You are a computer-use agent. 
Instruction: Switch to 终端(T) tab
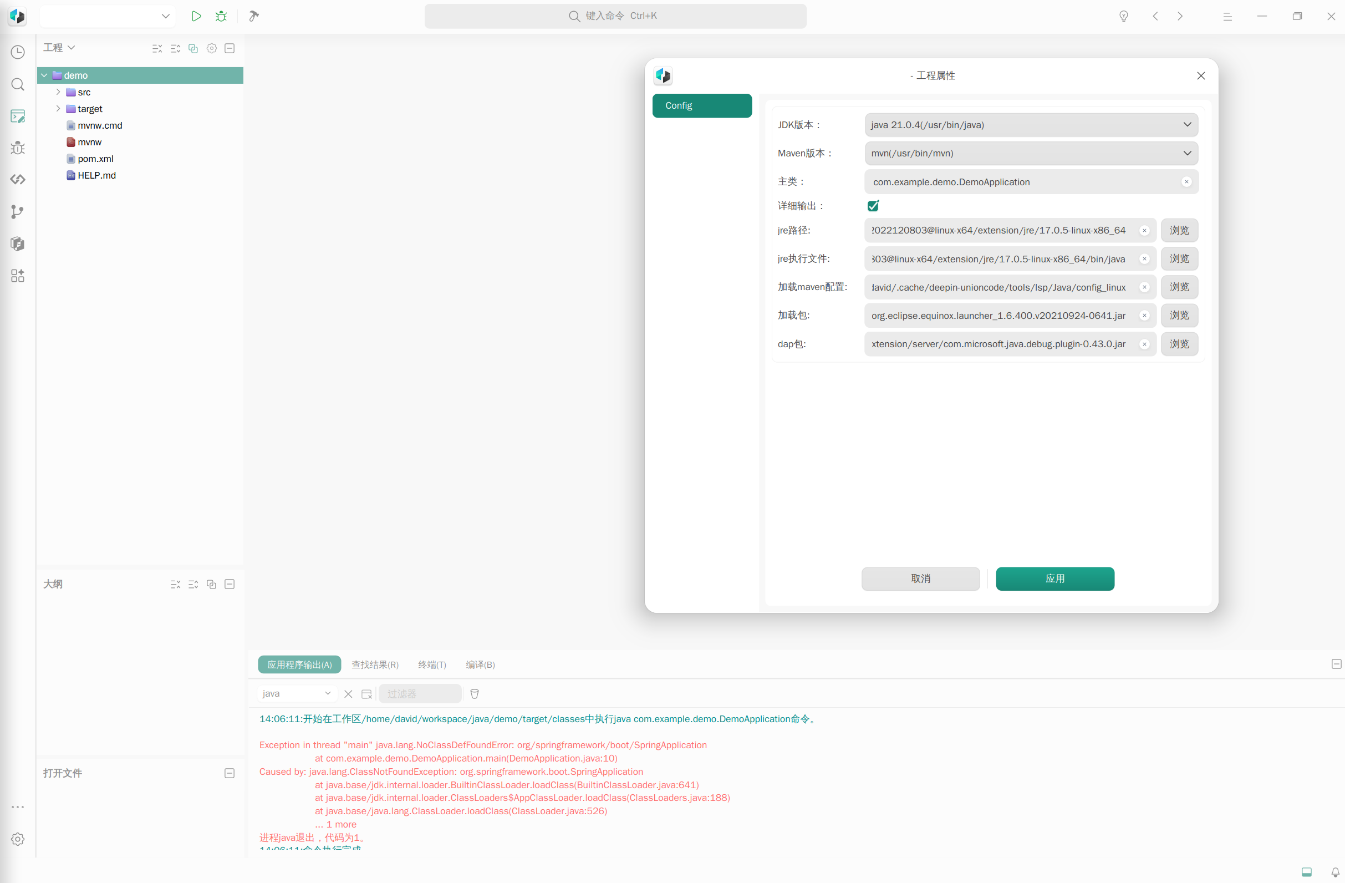point(432,665)
